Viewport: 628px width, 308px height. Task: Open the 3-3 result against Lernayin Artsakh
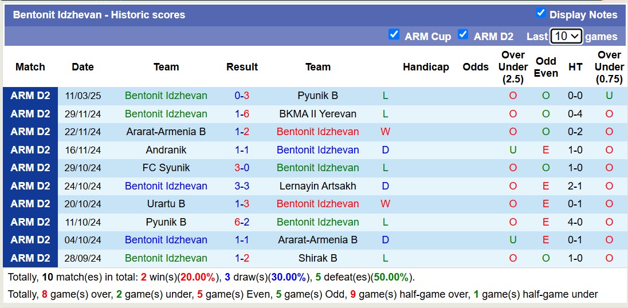pyautogui.click(x=242, y=186)
